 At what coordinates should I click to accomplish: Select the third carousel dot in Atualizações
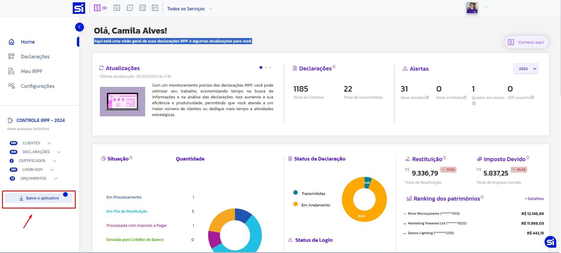[x=270, y=67]
